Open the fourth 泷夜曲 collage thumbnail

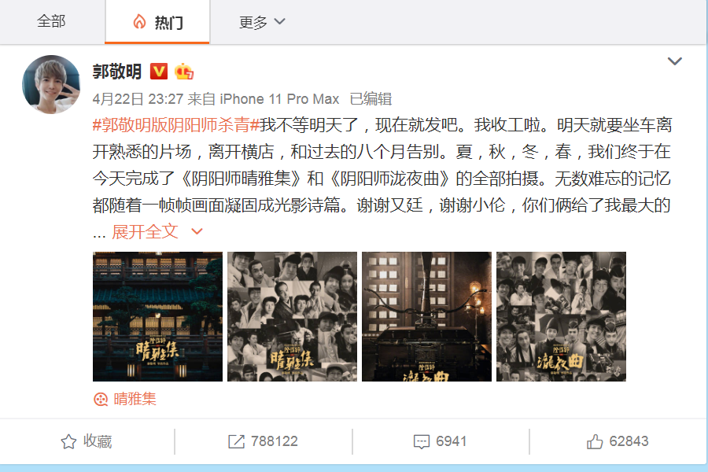coord(561,316)
